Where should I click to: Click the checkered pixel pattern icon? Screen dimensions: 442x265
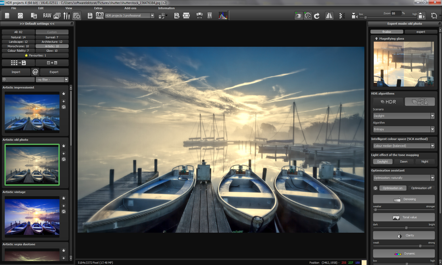342,16
